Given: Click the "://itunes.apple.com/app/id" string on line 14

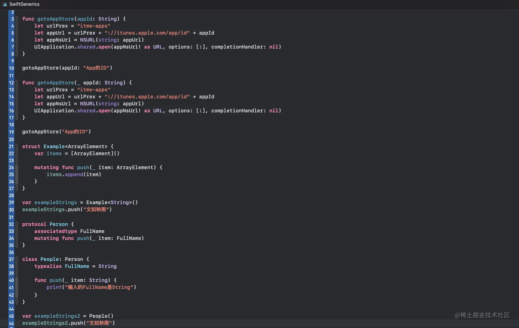Looking at the screenshot, I should tap(147, 97).
